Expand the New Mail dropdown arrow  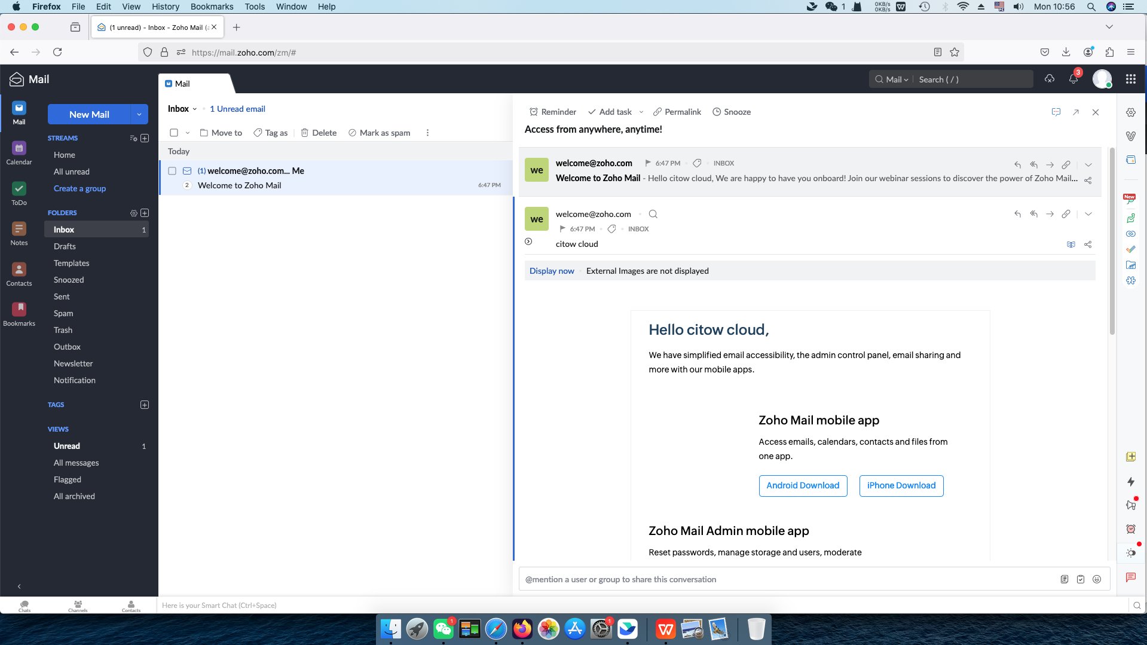[139, 114]
